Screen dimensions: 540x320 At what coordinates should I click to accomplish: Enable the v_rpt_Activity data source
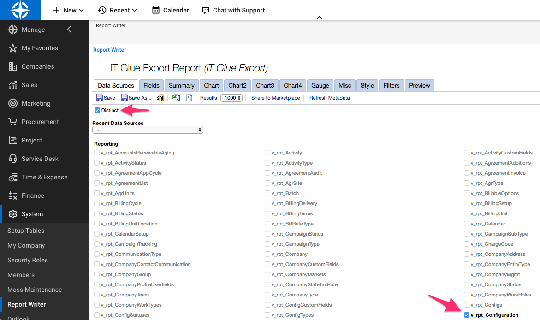point(267,153)
